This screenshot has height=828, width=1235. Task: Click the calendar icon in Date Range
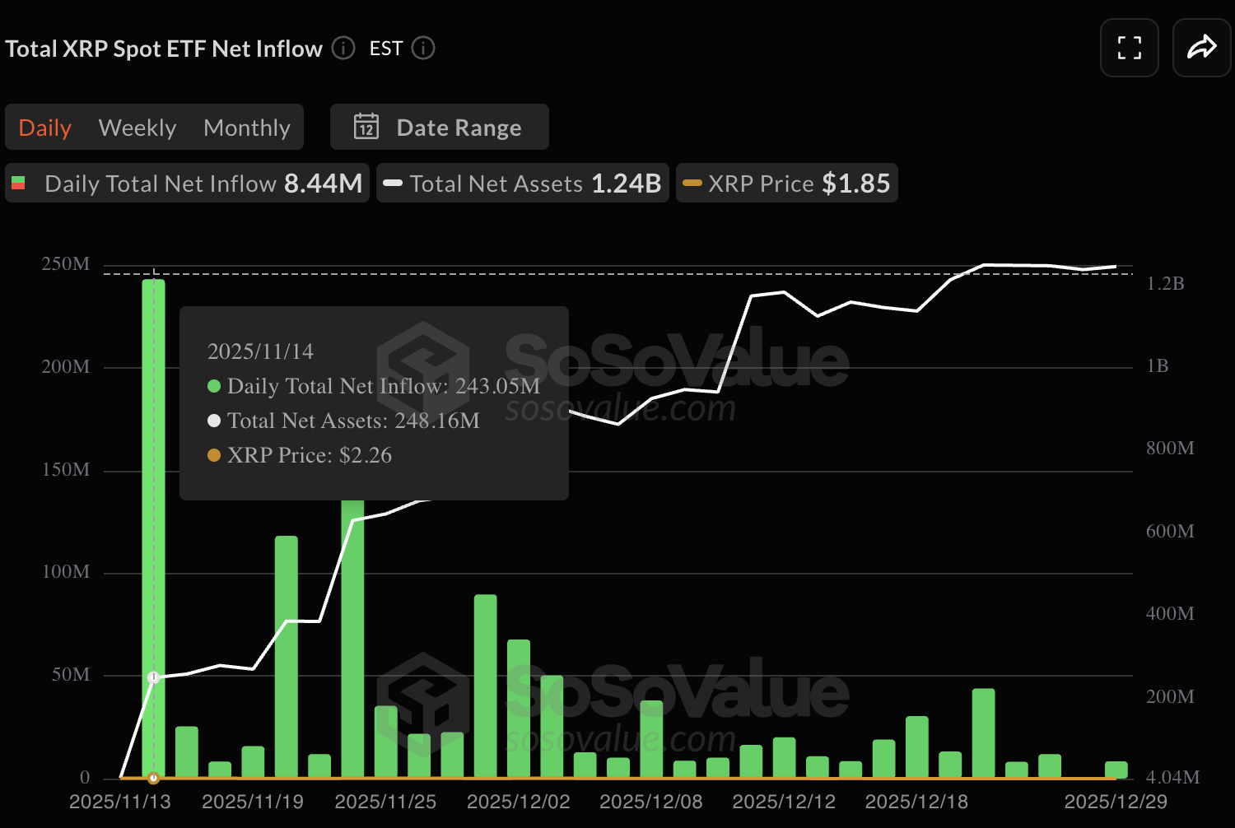pos(365,127)
